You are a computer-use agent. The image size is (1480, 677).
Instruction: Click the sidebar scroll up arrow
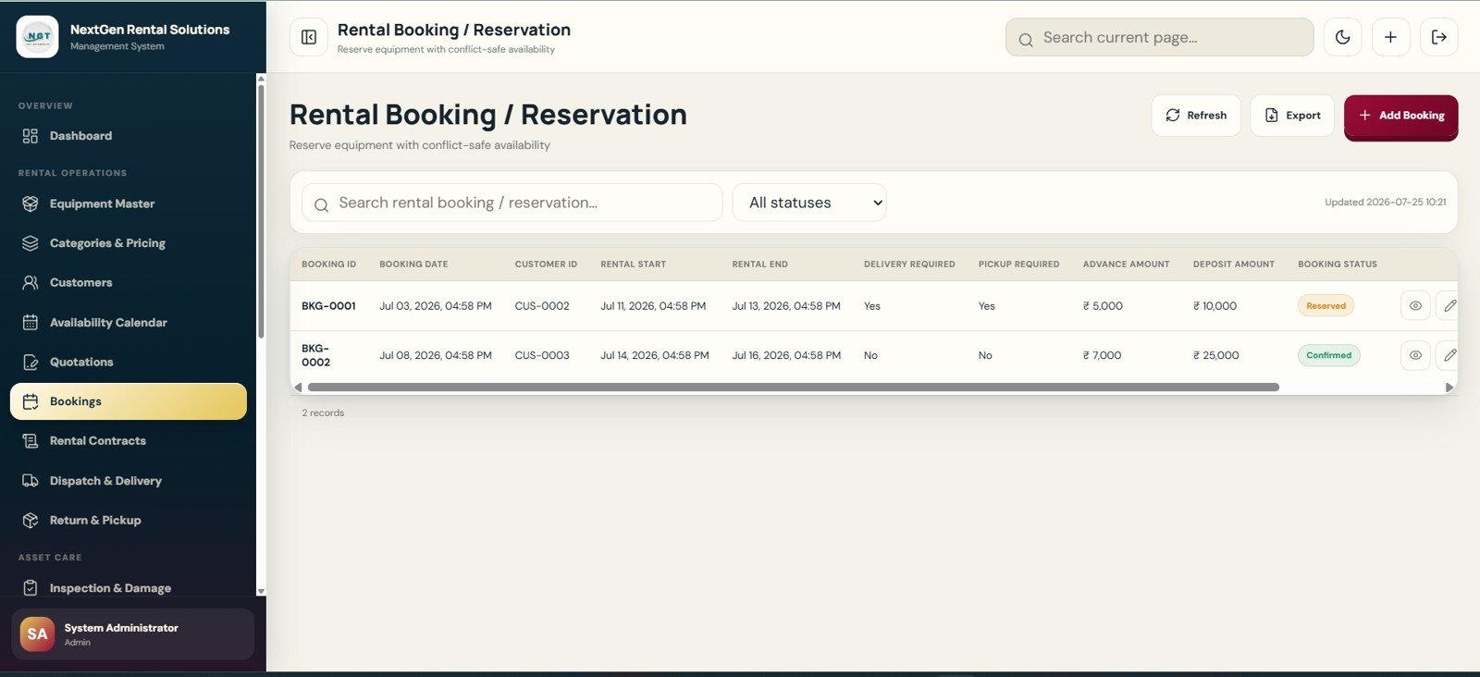click(x=261, y=79)
